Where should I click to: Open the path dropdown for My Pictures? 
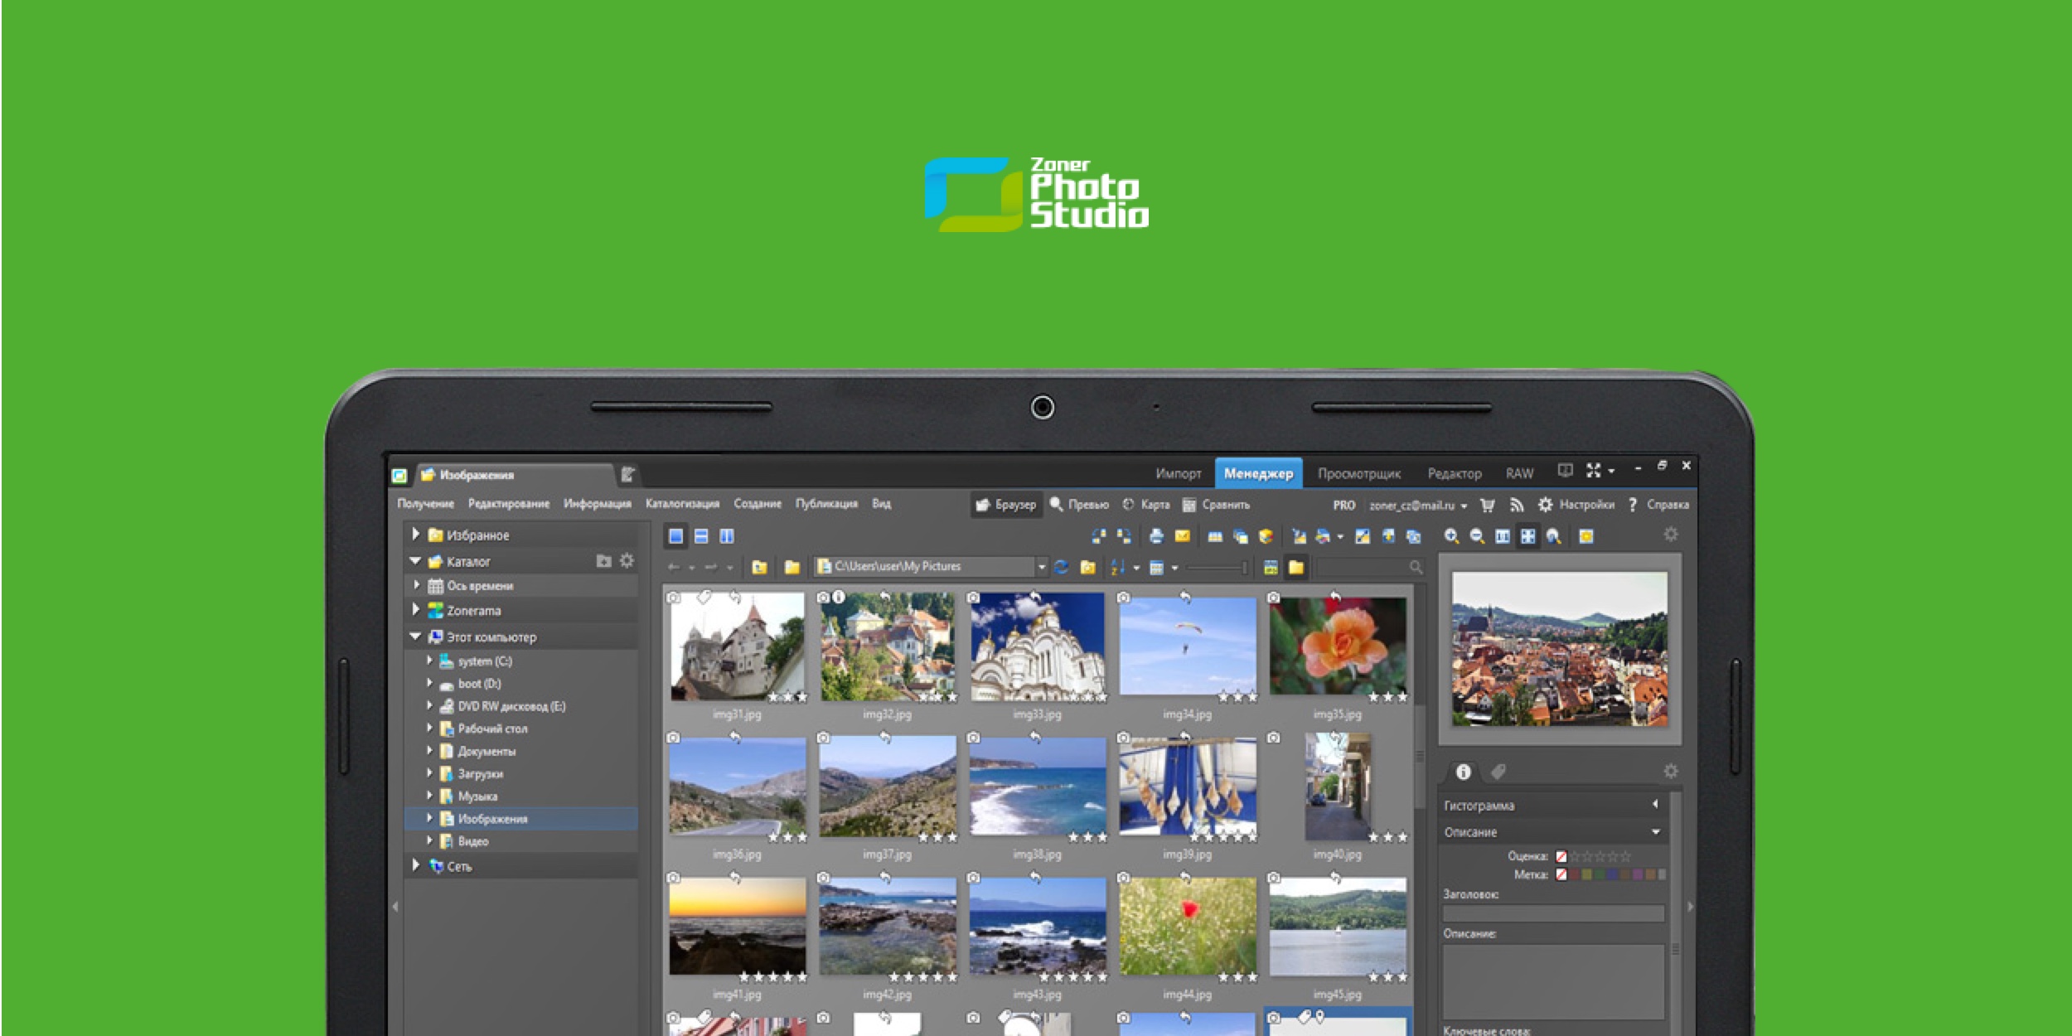[1042, 567]
